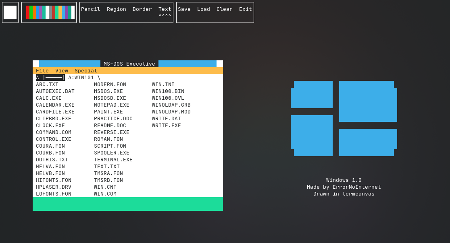Clear the canvas with Clear

pyautogui.click(x=225, y=9)
